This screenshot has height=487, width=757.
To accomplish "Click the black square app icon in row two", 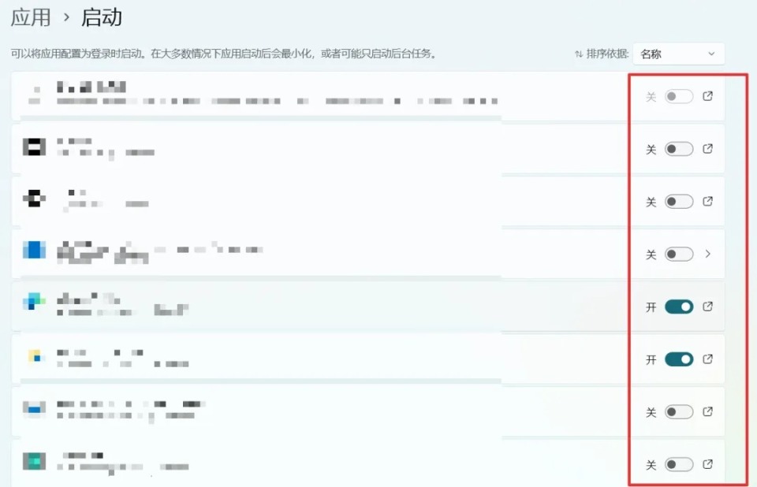I will pyautogui.click(x=33, y=147).
